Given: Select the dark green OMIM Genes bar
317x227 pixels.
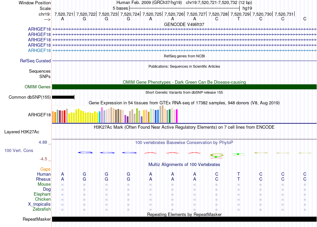Looking at the screenshot, I should click(184, 87).
